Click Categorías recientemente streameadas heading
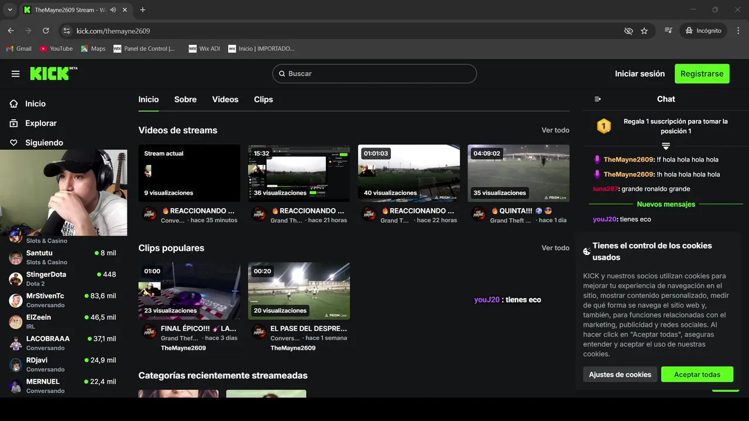749x421 pixels. click(223, 375)
